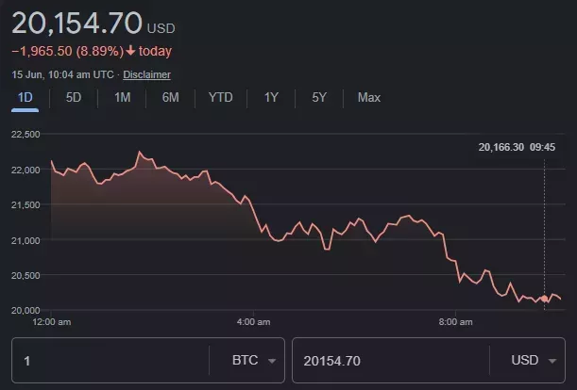View the 5Y price chart

319,97
